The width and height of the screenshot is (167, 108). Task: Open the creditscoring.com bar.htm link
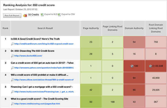coord(37,104)
